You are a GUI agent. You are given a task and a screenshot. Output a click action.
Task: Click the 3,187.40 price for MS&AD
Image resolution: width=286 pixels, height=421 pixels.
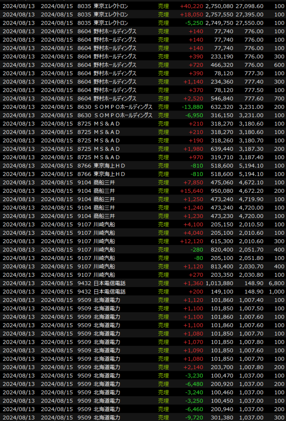[251, 157]
